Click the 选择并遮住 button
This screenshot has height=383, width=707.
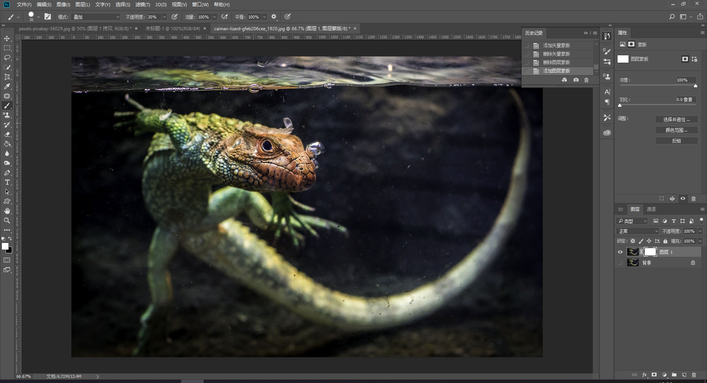point(676,119)
